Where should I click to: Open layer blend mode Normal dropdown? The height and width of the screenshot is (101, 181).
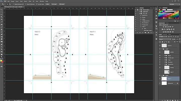click(165, 39)
